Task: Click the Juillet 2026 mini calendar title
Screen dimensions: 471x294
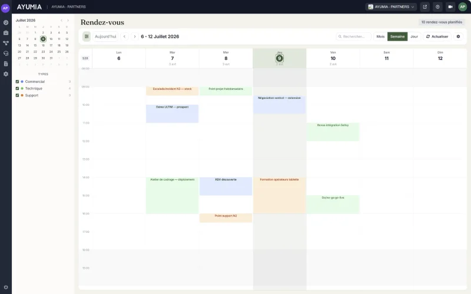Action: pos(25,21)
